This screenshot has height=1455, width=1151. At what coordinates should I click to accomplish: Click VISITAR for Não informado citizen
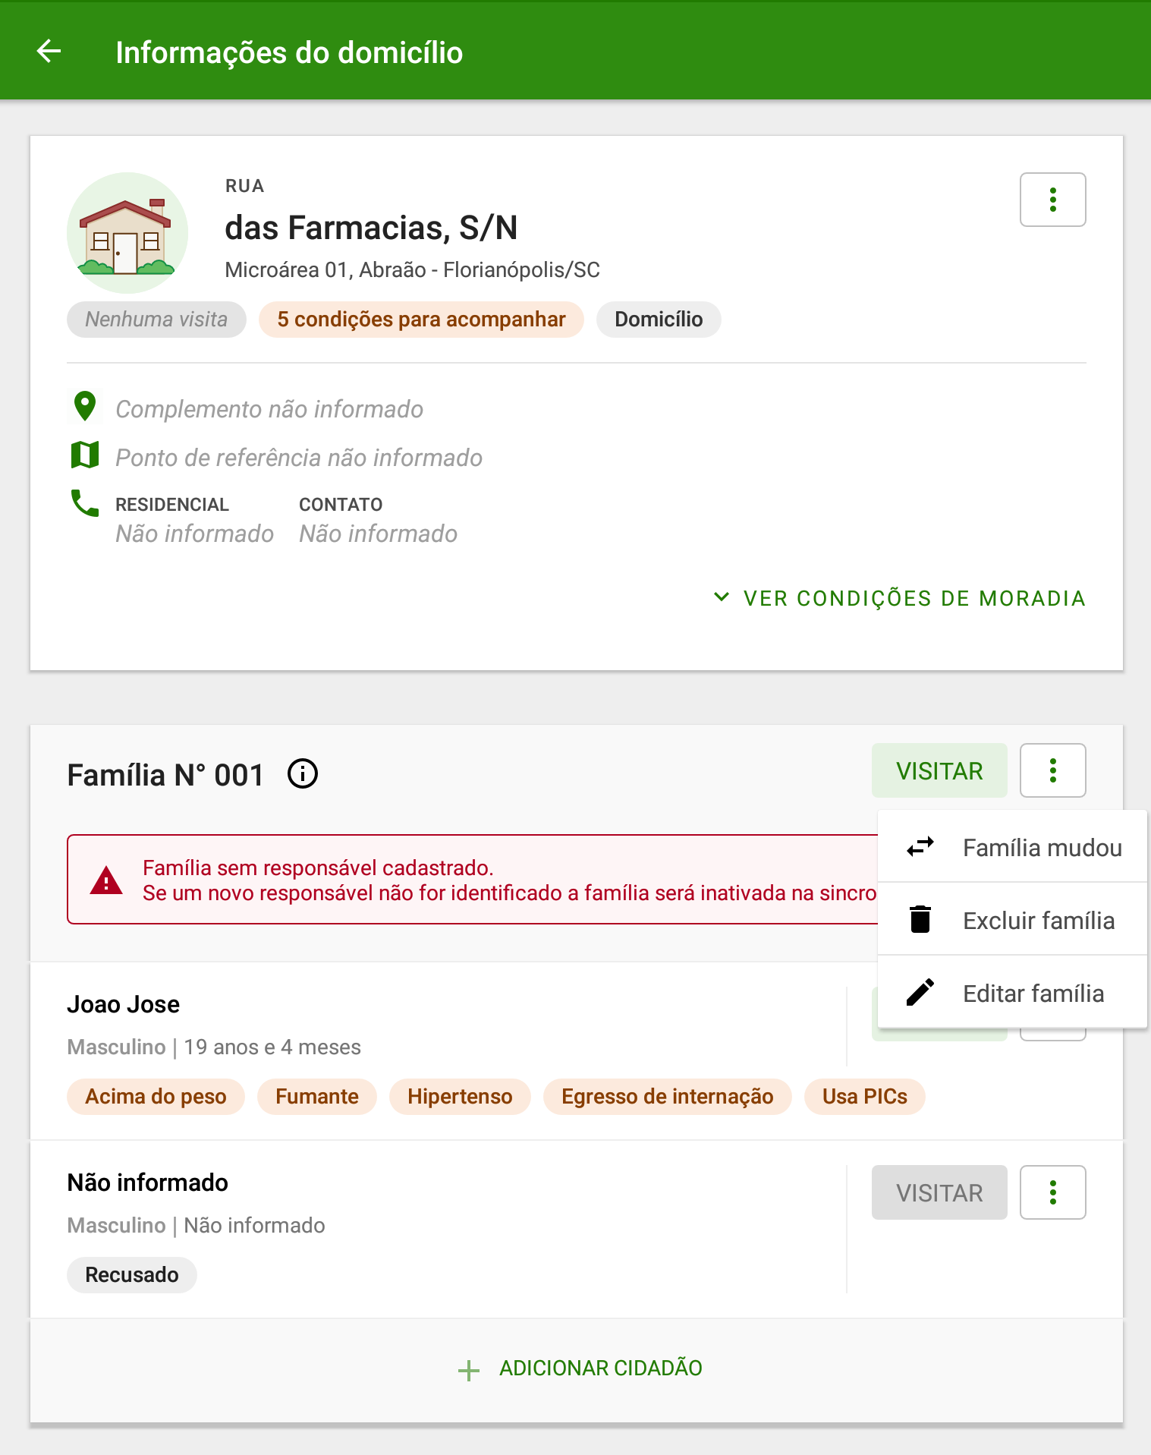click(939, 1192)
